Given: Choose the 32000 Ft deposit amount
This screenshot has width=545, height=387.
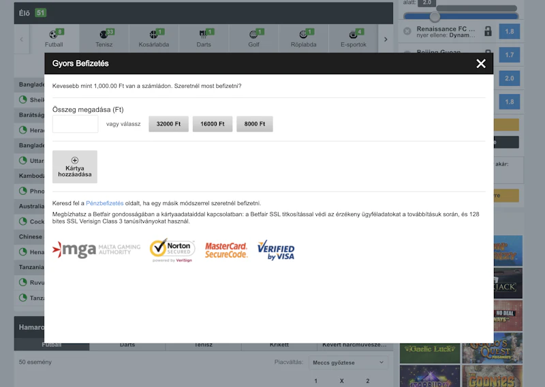Looking at the screenshot, I should click(x=168, y=124).
